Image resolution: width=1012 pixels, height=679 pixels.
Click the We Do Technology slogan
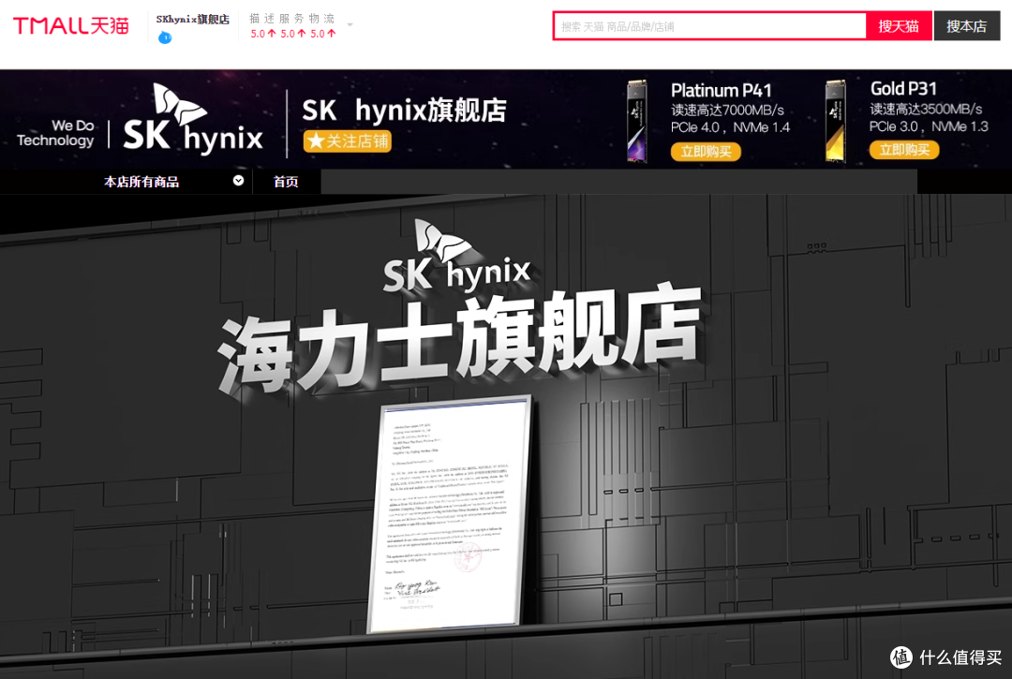point(55,133)
